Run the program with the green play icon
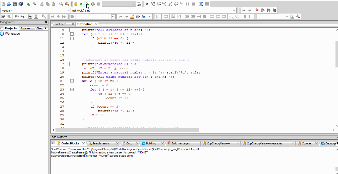 point(81,4)
